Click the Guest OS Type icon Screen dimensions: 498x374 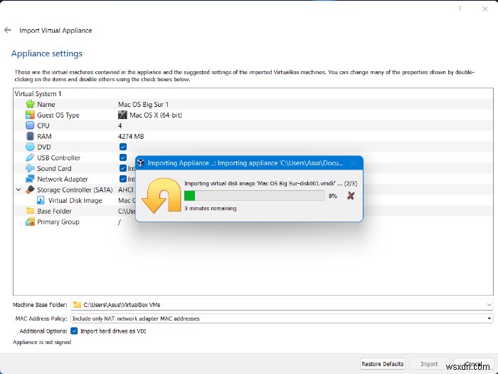coord(30,115)
